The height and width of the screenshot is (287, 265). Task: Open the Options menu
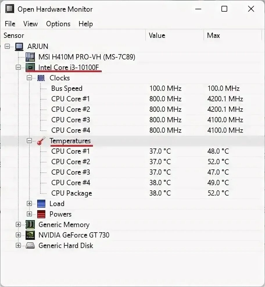pos(58,24)
